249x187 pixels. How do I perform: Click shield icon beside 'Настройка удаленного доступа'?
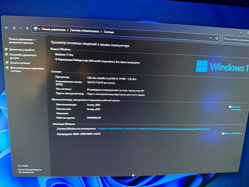(7, 55)
